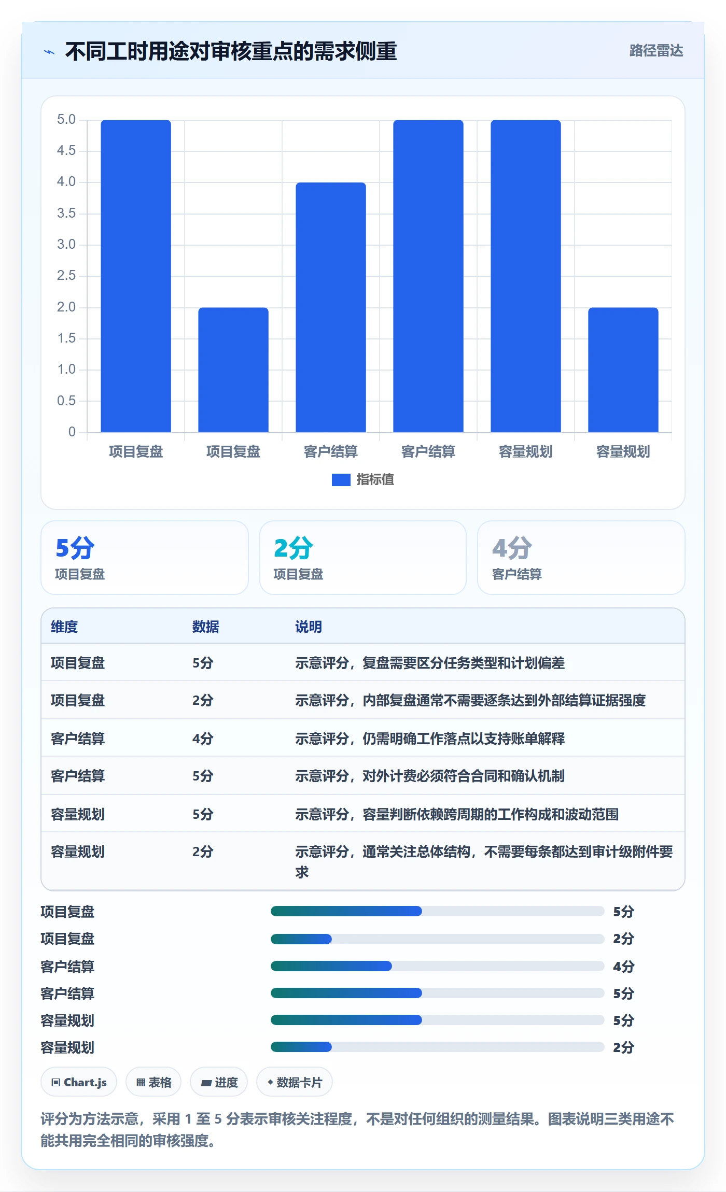Click the text 示意评分，通常关注总体结构，不需要每条都达到审计级附件要求
726x1192 pixels.
(x=484, y=862)
